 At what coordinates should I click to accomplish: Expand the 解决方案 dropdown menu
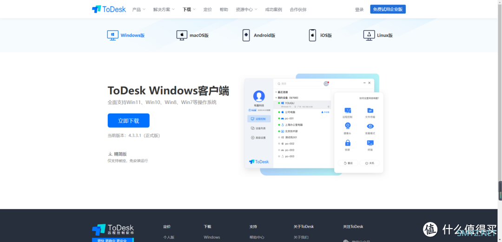[164, 10]
